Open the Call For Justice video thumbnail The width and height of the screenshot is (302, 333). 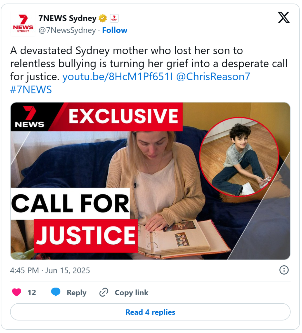click(150, 181)
